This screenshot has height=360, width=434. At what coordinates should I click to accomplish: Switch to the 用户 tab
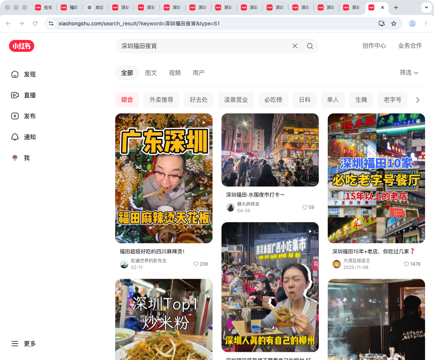[198, 73]
